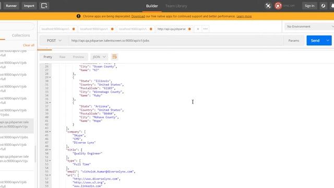
Task: Open the JSON format dropdown
Action: 99,57
